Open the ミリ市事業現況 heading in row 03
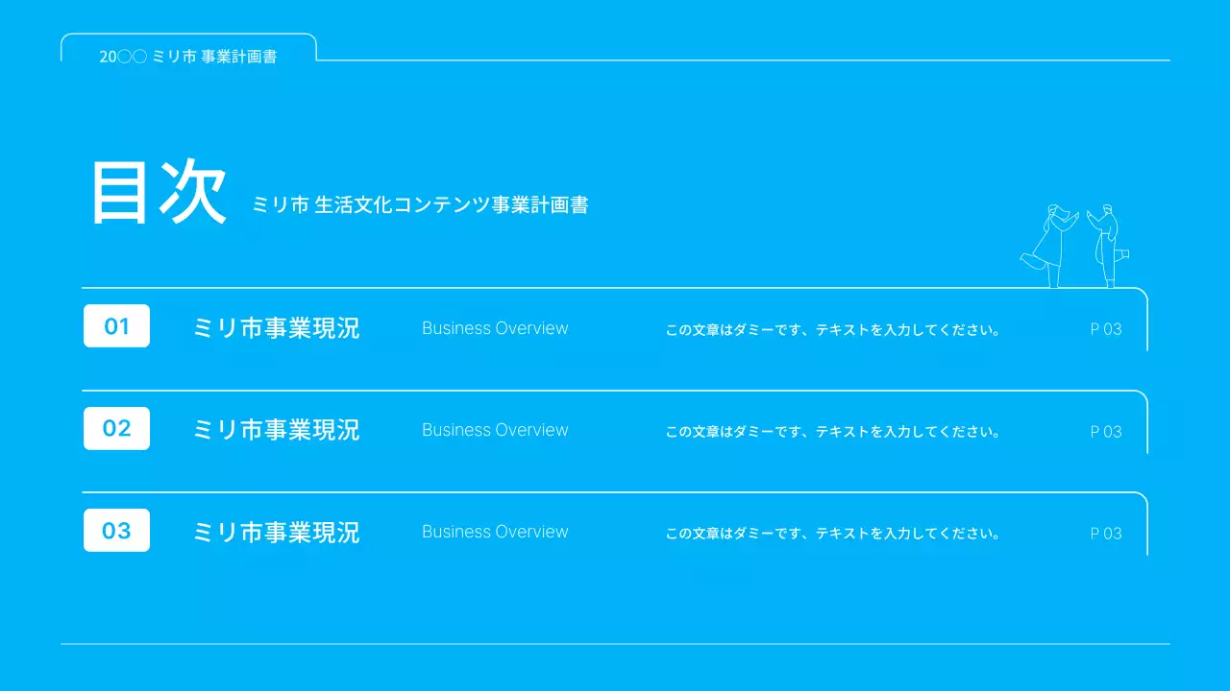Image resolution: width=1230 pixels, height=691 pixels. coord(277,532)
